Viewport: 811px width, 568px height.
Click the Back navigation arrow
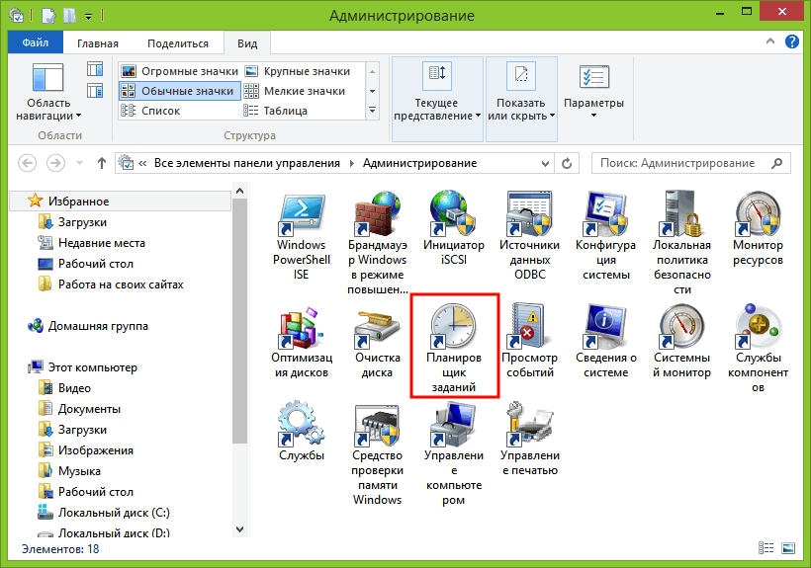[x=28, y=164]
